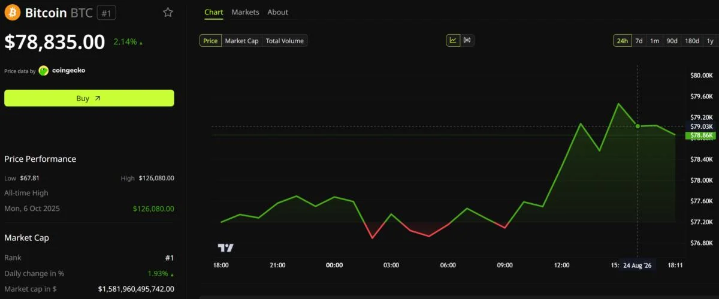719x299 pixels.
Task: Select the Market Cap chart mode
Action: click(x=241, y=41)
